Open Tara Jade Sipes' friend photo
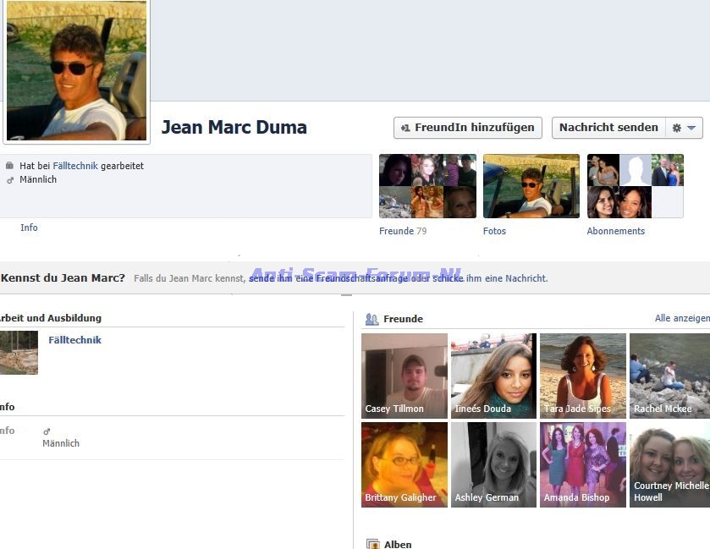This screenshot has height=549, width=710. coord(582,376)
